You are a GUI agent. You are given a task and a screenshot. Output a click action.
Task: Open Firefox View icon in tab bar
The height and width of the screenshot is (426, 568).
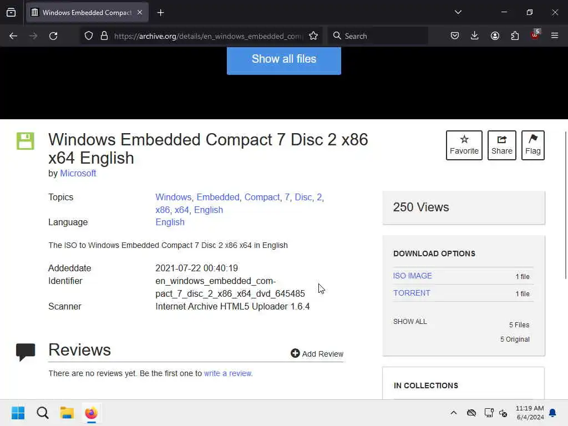tap(11, 13)
